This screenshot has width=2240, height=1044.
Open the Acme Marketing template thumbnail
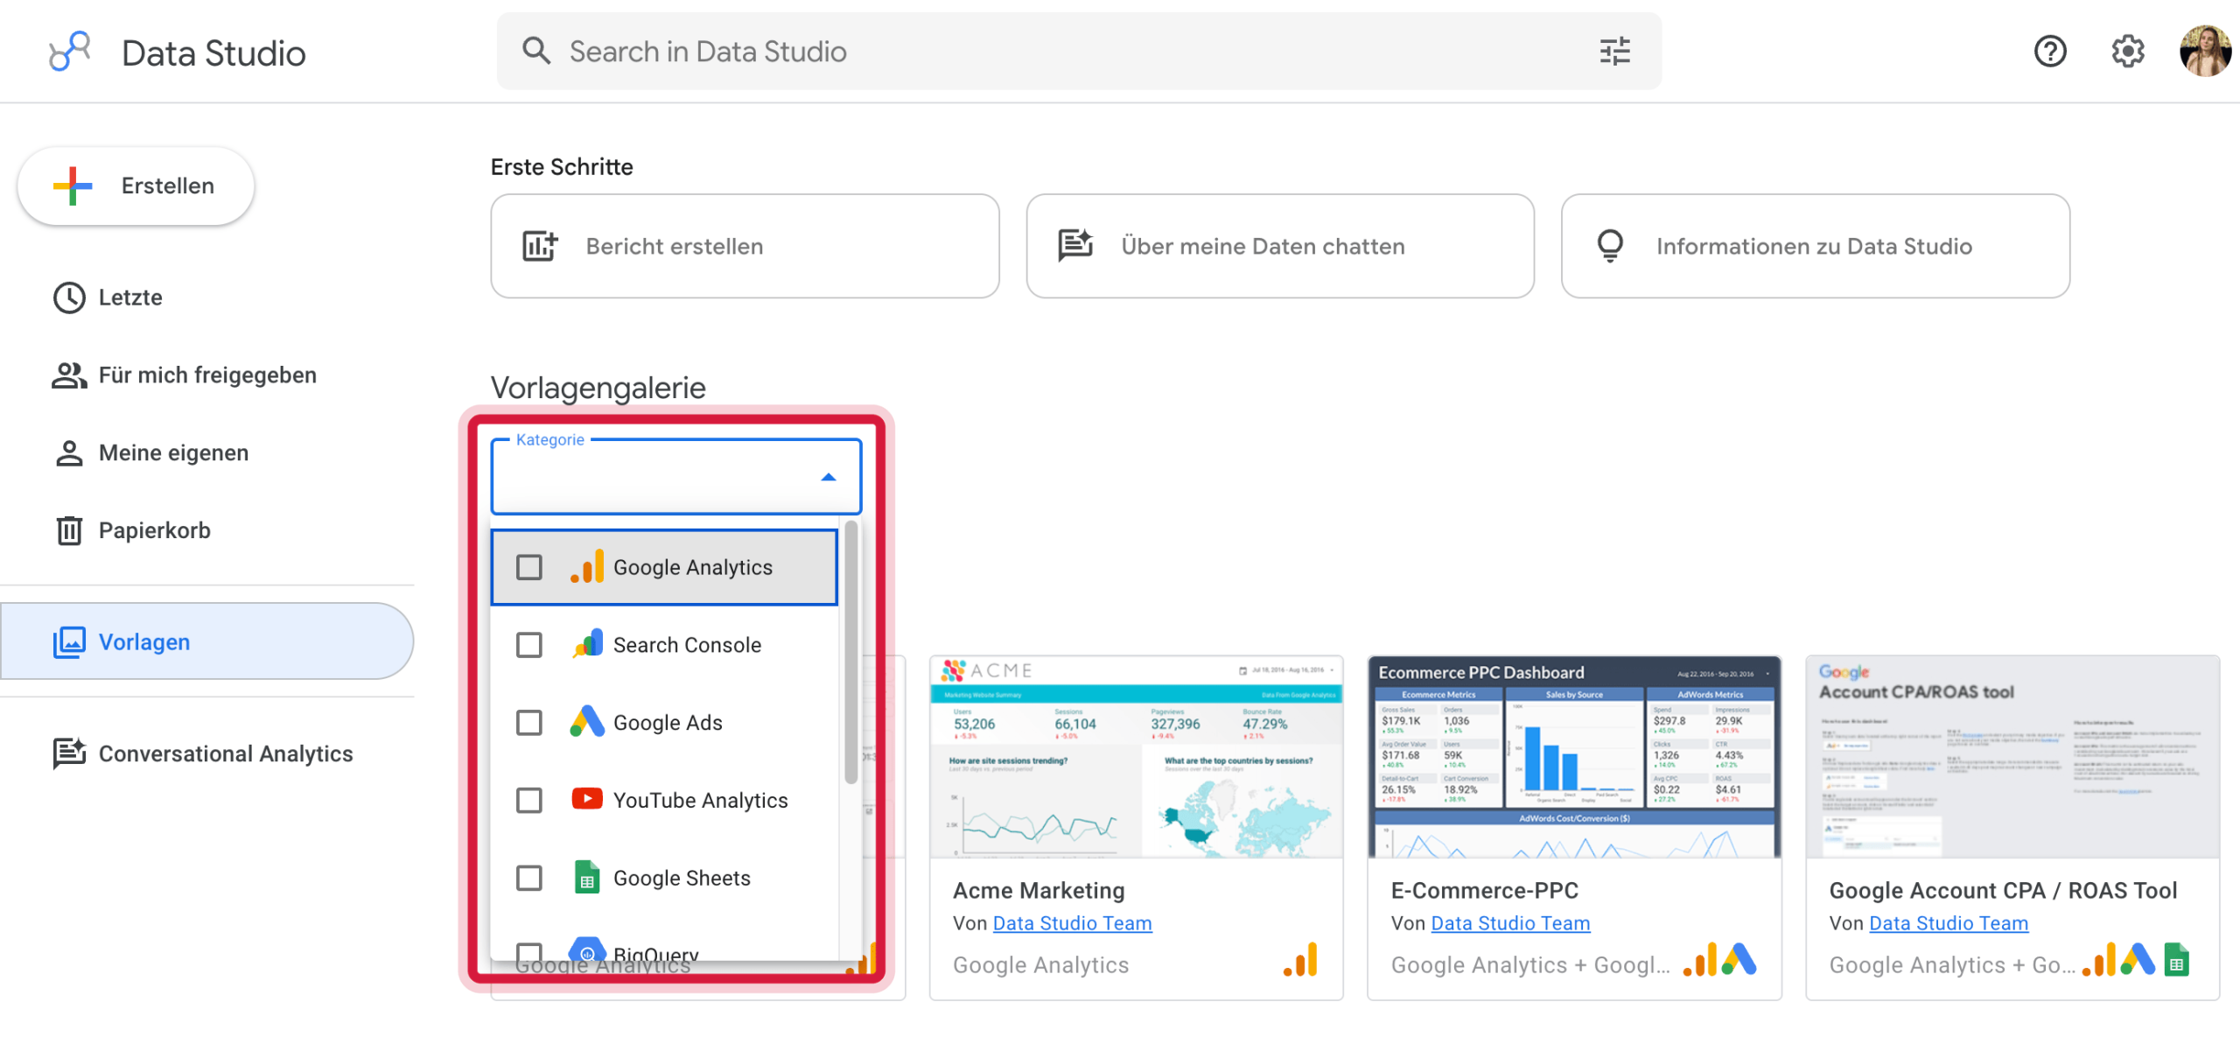pyautogui.click(x=1136, y=757)
